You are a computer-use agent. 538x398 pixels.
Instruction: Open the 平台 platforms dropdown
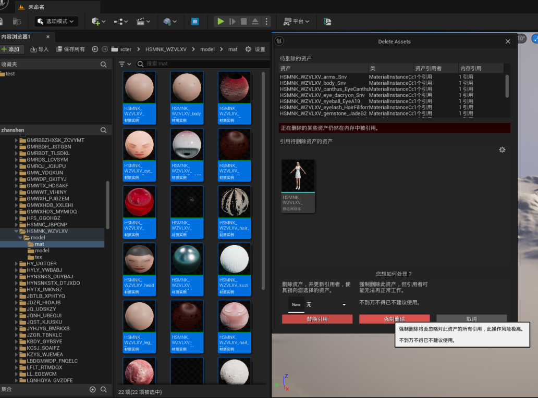coord(296,21)
